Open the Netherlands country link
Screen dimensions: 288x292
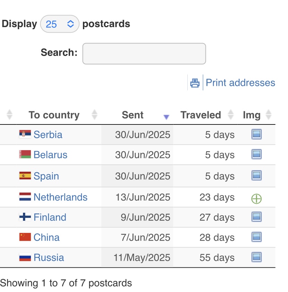click(x=60, y=197)
